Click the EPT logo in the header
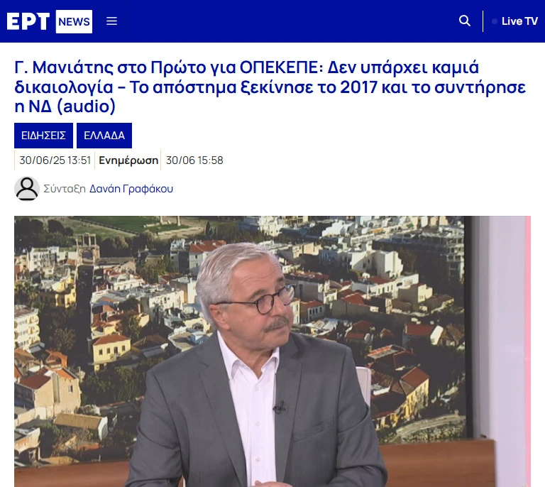Image resolution: width=545 pixels, height=487 pixels. coord(28,21)
